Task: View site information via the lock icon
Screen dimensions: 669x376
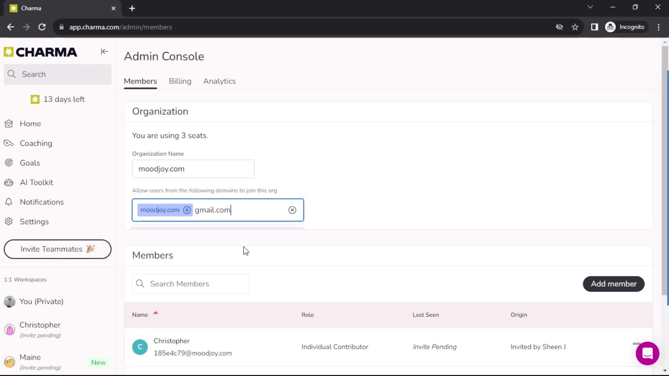Action: coord(62,27)
